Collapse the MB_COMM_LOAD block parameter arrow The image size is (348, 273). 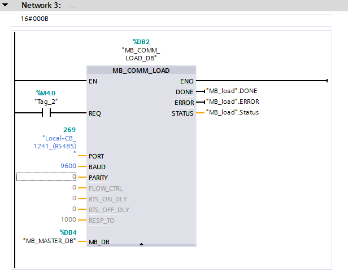pos(141,244)
